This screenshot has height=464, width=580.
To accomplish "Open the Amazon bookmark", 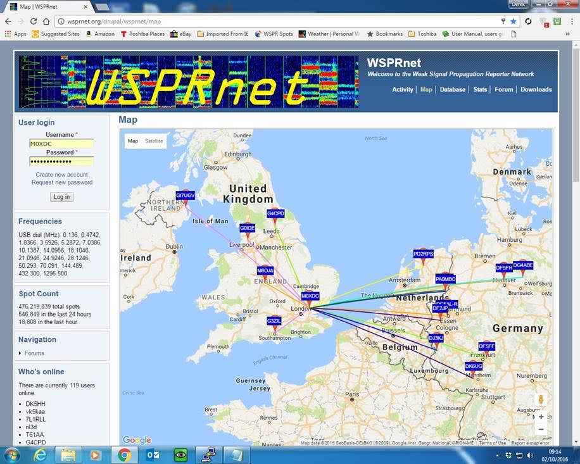I will tap(100, 34).
